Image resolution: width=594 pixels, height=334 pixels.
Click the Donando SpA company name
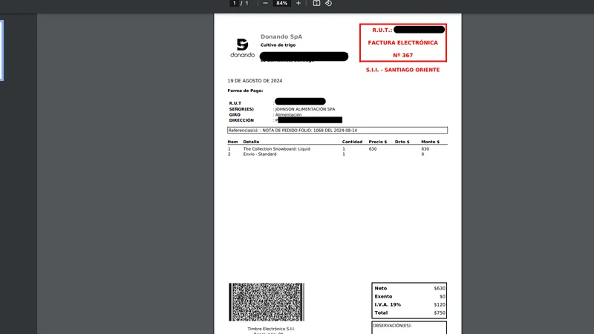281,36
